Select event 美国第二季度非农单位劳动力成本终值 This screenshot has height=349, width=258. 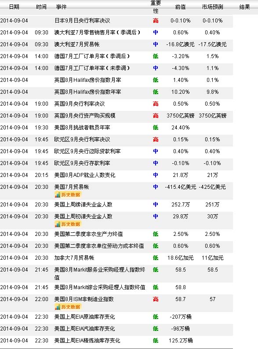(x=99, y=246)
